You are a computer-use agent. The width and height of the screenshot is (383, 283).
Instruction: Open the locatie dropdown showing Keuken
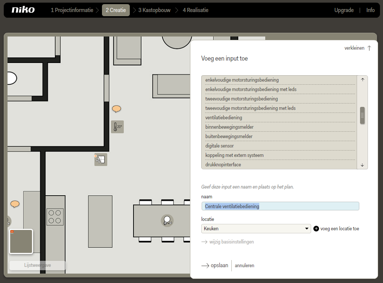[x=256, y=228]
